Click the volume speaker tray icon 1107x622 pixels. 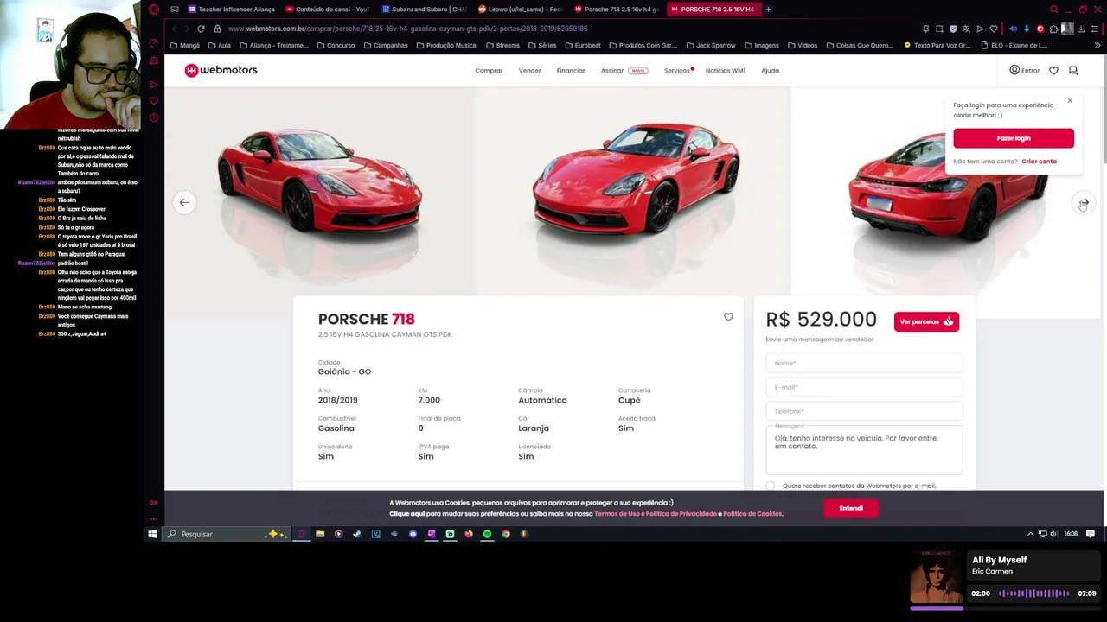1053,534
